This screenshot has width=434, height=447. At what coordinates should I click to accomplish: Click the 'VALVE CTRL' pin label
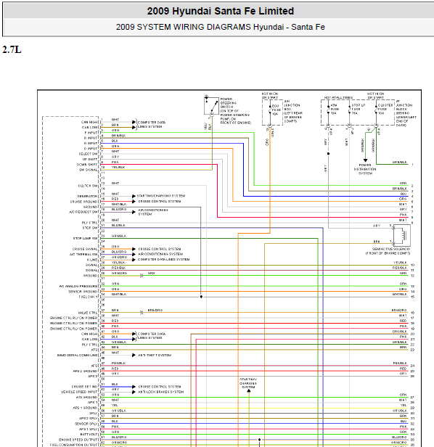point(88,313)
